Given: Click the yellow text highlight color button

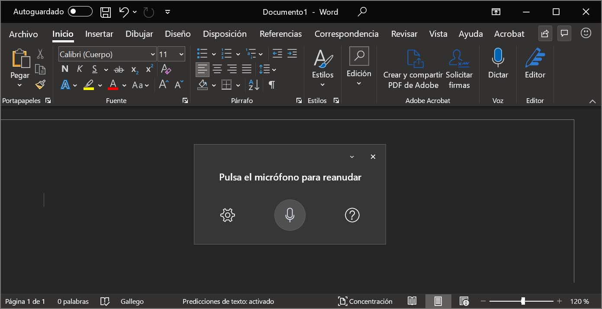Looking at the screenshot, I should tap(89, 85).
